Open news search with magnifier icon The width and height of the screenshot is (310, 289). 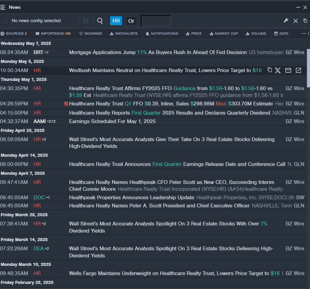100,21
